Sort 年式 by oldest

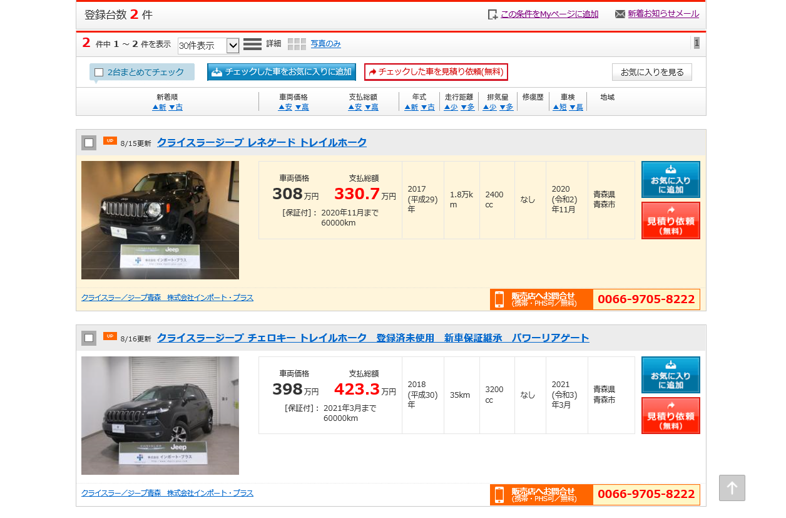[x=427, y=107]
